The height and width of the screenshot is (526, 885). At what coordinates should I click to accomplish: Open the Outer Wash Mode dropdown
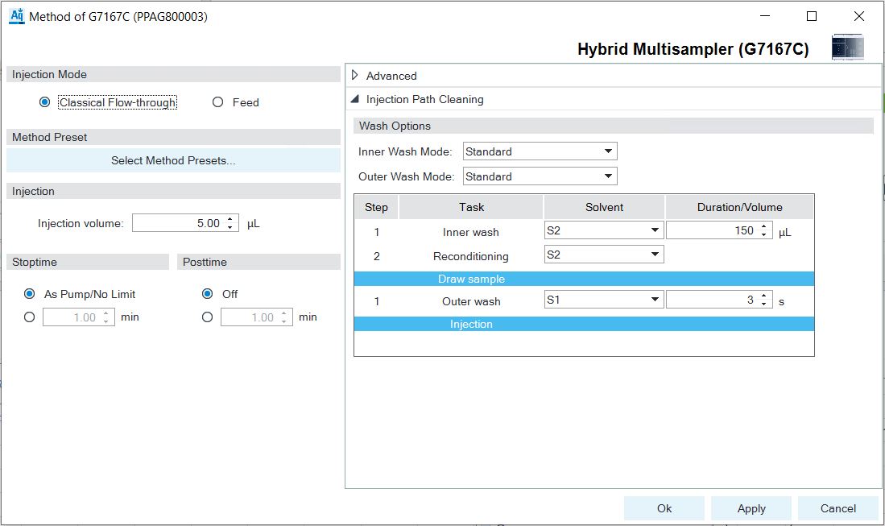[x=608, y=176]
